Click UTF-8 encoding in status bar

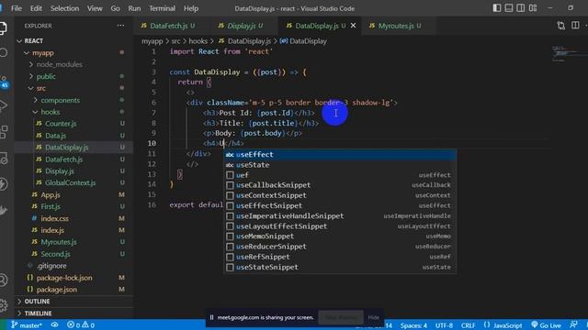[x=444, y=325]
